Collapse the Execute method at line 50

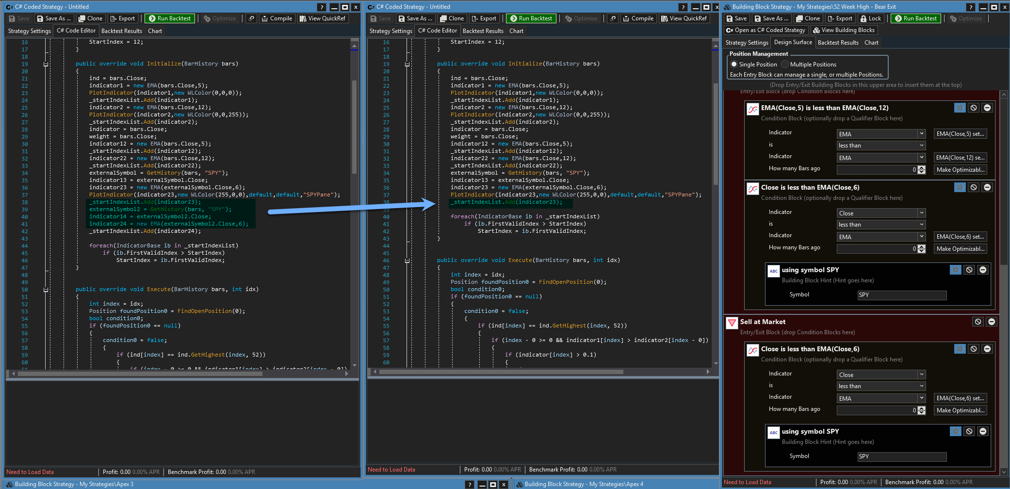click(46, 290)
